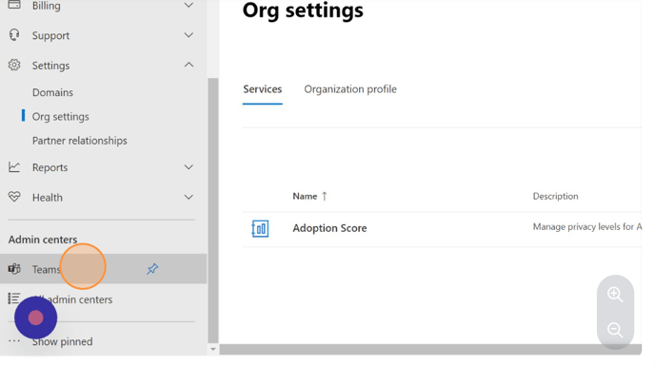Open Support in the sidebar
The width and height of the screenshot is (655, 366).
51,35
